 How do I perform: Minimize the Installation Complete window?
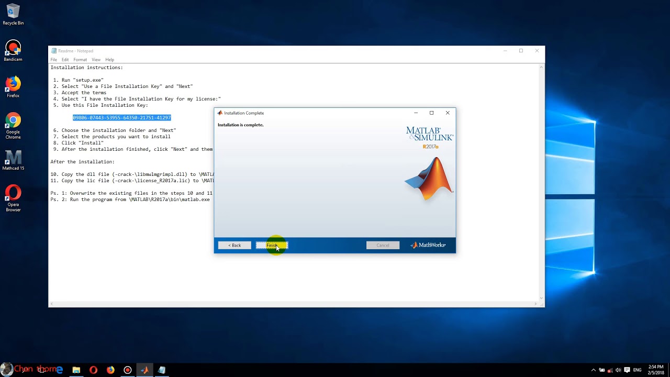416,113
